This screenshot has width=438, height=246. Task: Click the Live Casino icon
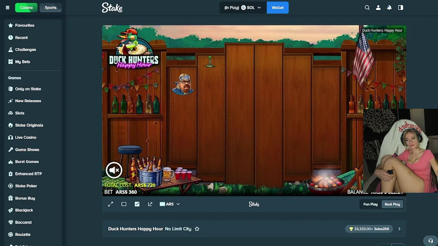pos(11,137)
